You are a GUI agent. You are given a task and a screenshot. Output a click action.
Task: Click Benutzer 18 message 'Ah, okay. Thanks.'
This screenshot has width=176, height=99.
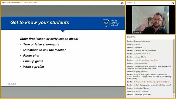138,88
